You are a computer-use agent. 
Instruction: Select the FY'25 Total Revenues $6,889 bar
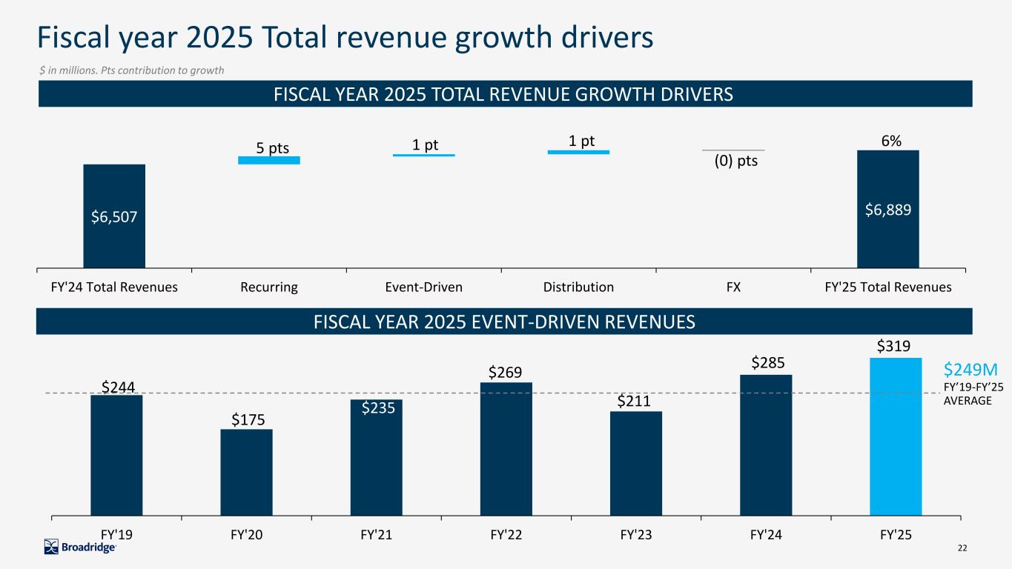pos(887,209)
